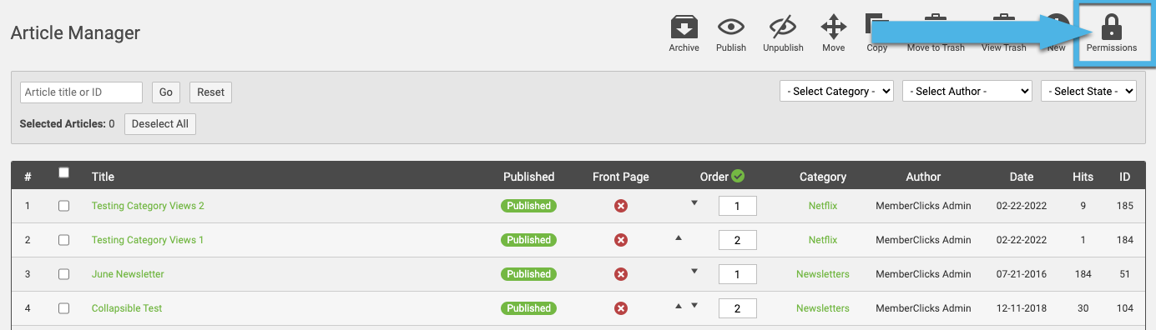
Task: Click the Archive toolbar icon
Action: (684, 27)
